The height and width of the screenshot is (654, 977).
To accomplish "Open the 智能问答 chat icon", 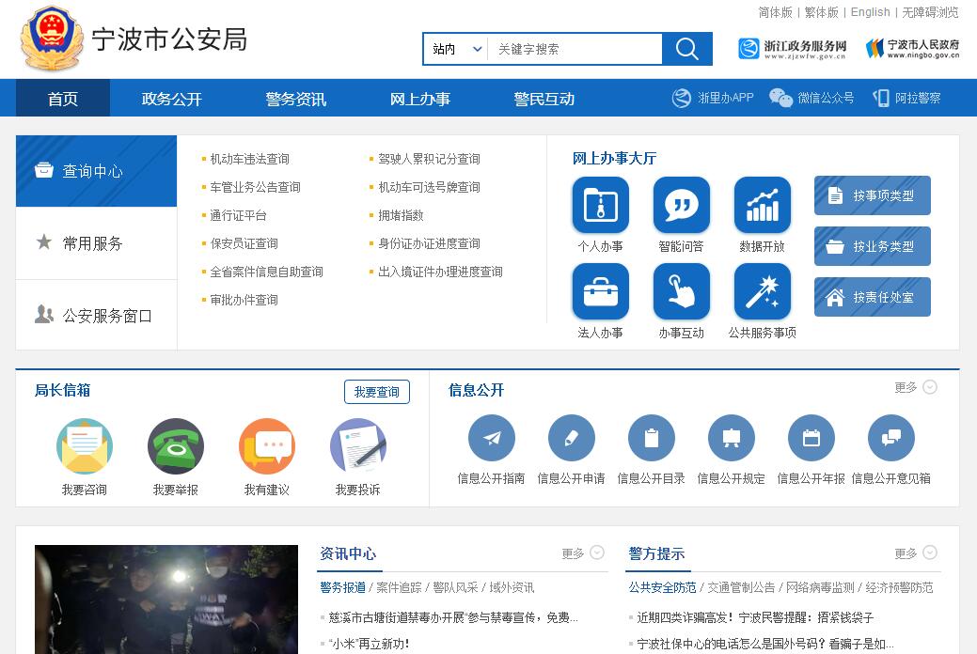I will (681, 205).
